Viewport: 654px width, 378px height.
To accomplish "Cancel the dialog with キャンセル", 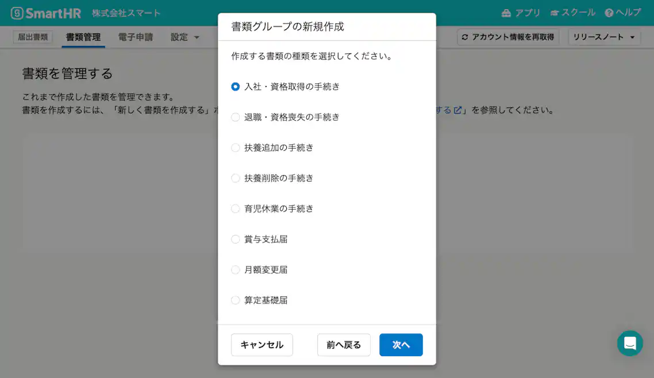I will point(261,345).
